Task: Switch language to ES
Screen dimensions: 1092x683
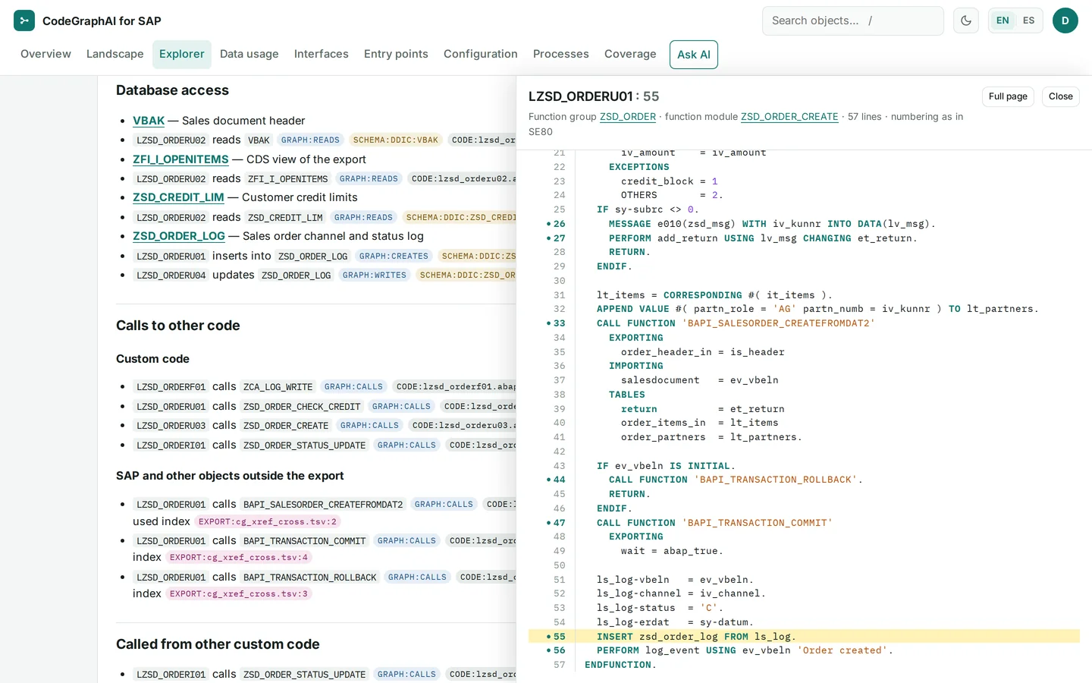Action: tap(1028, 20)
